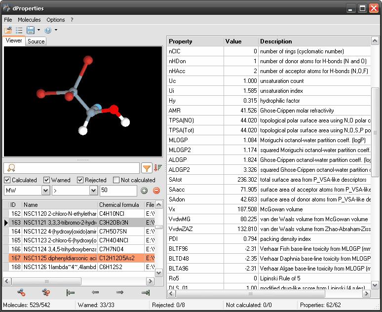This screenshot has width=382, height=312.
Task: Remove the filter condition with red minus
Action: click(156, 191)
